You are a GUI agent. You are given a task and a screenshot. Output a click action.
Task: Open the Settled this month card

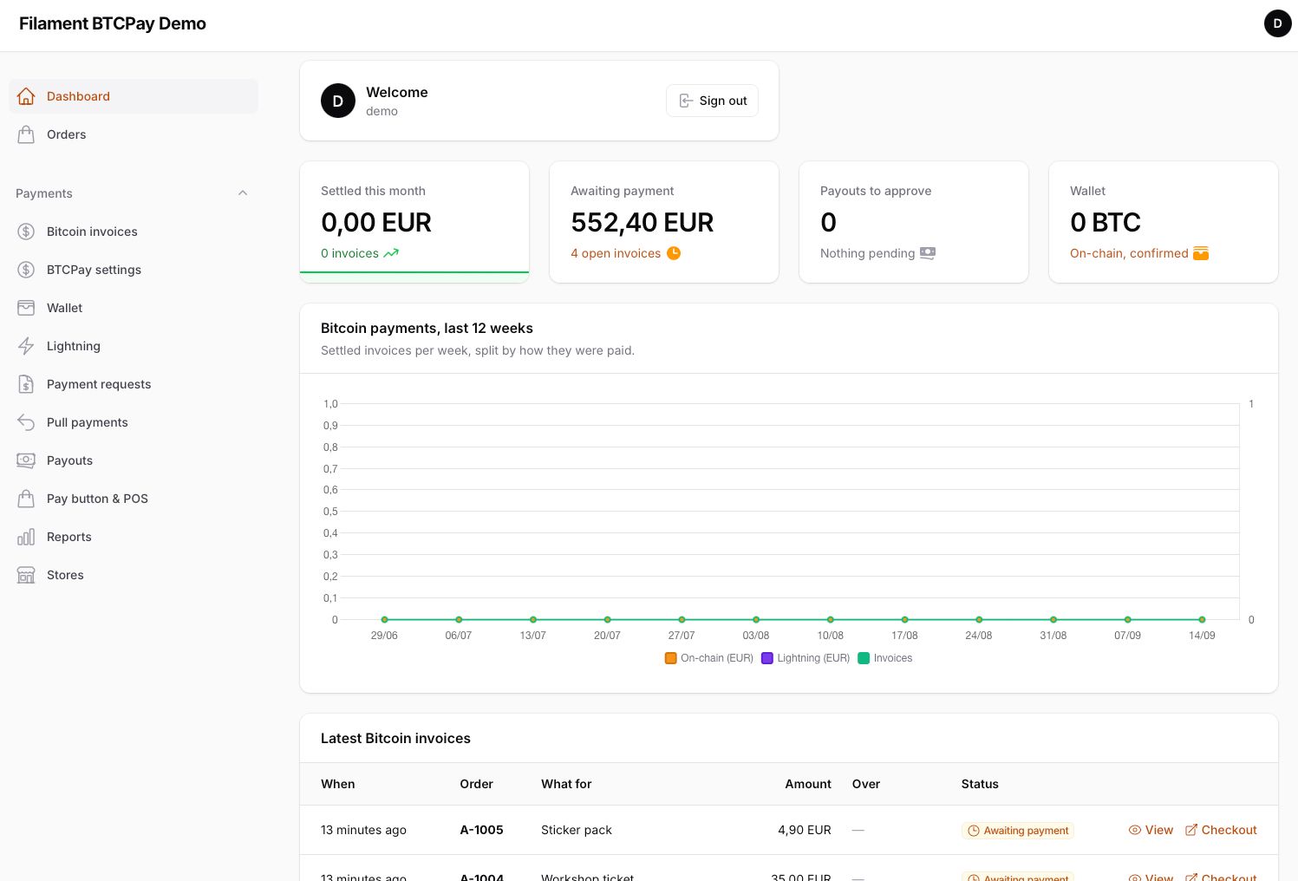click(x=414, y=222)
